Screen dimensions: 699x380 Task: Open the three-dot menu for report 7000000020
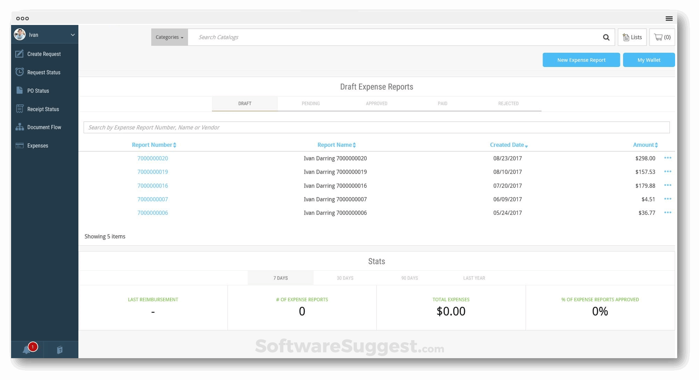[x=667, y=158]
